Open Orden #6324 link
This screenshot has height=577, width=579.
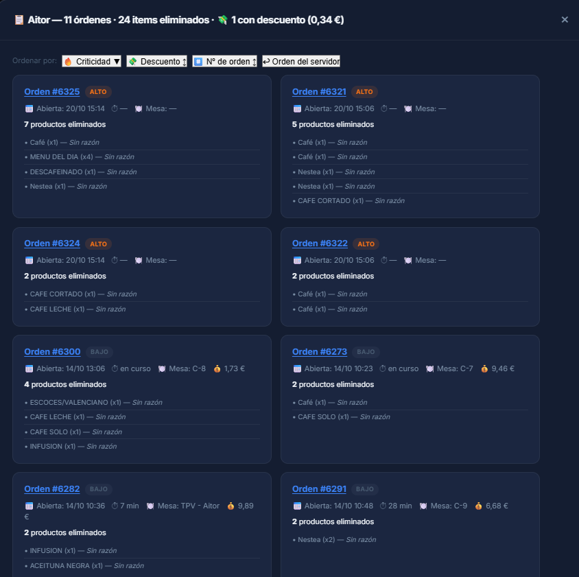[52, 244]
